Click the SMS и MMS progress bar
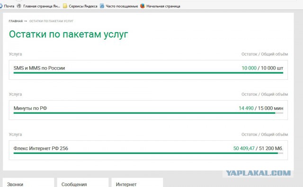The height and width of the screenshot is (187, 303). [148, 73]
